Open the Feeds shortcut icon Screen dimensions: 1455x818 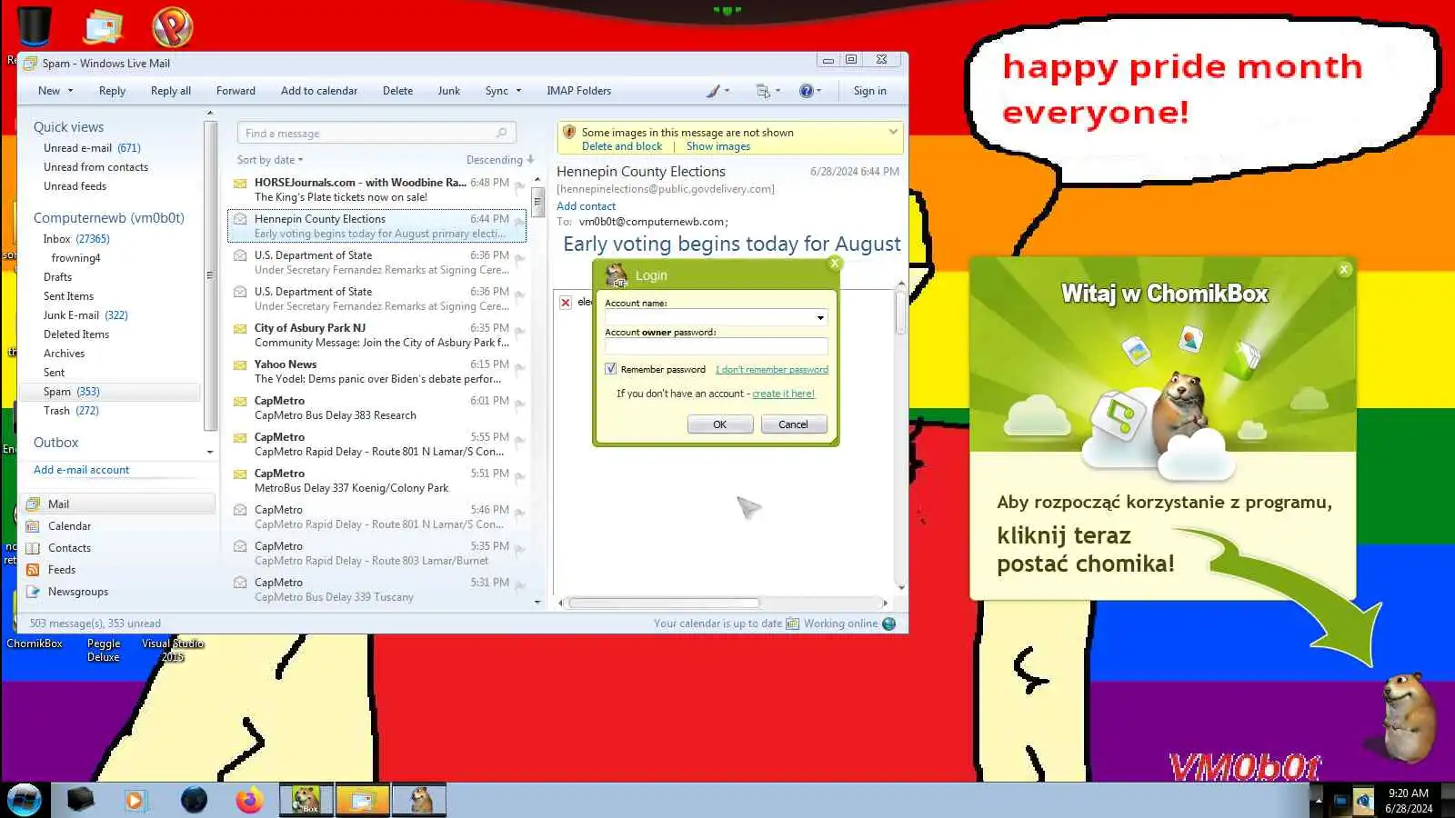pyautogui.click(x=34, y=570)
